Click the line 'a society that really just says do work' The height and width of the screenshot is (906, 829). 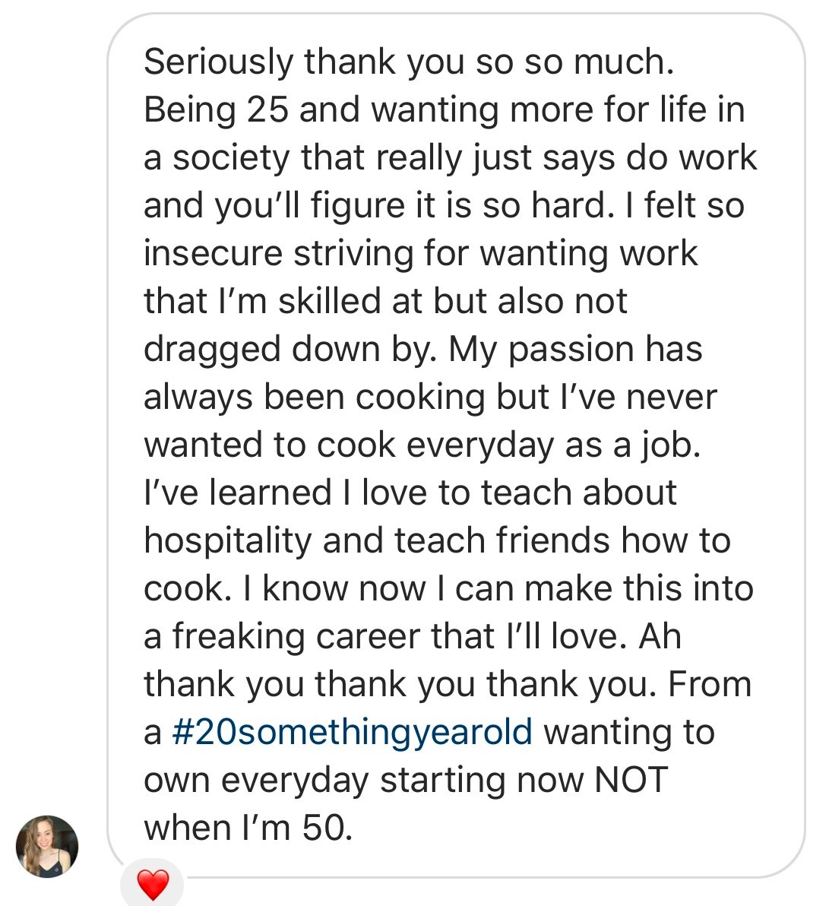(x=450, y=158)
